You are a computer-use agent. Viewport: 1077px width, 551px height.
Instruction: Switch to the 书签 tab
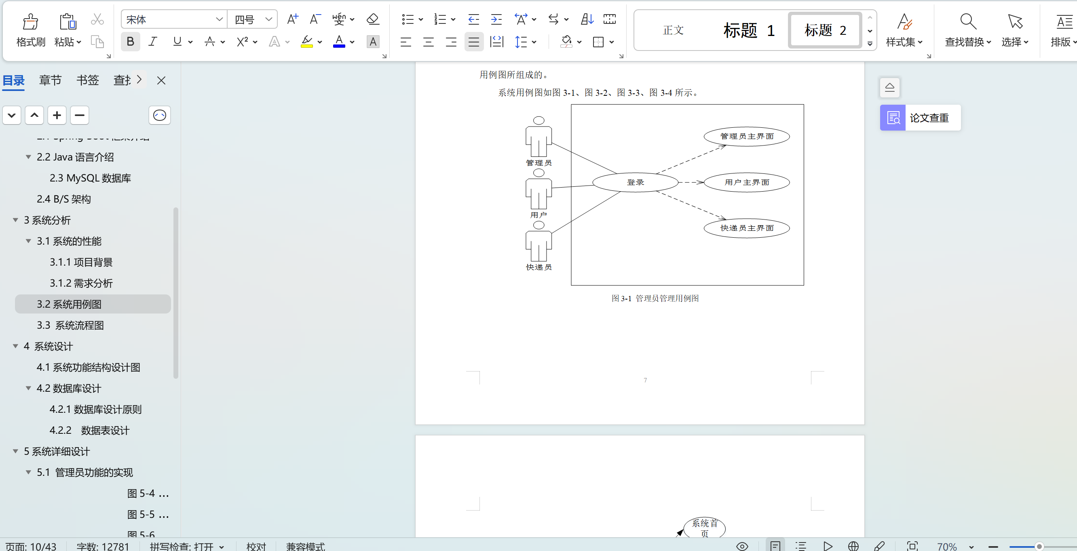[87, 80]
